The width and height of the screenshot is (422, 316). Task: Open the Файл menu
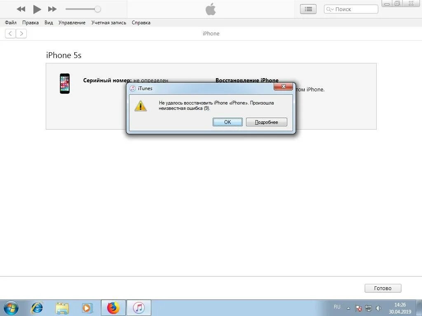tap(11, 23)
